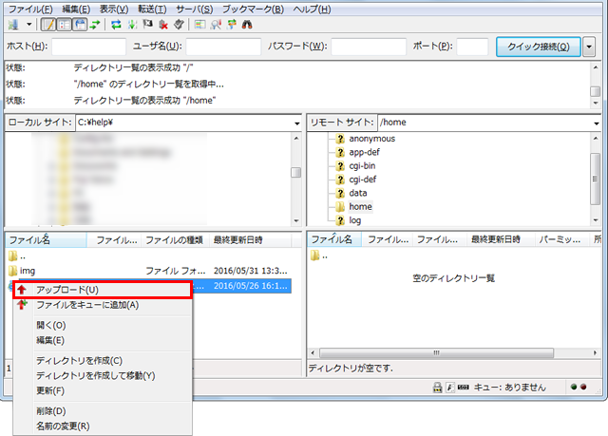The height and width of the screenshot is (436, 608).
Task: Open the ブックマーク(B) menu
Action: click(x=253, y=9)
